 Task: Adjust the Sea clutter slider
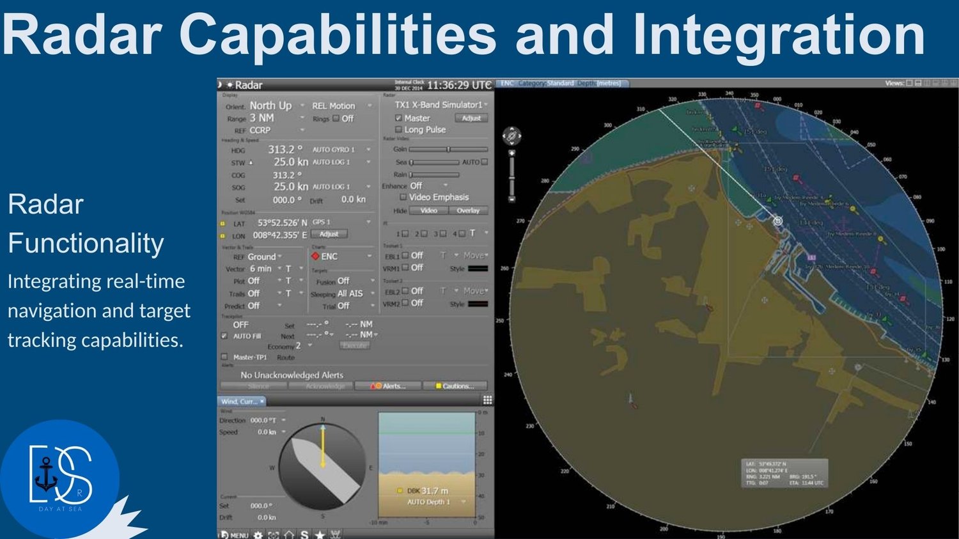point(434,162)
